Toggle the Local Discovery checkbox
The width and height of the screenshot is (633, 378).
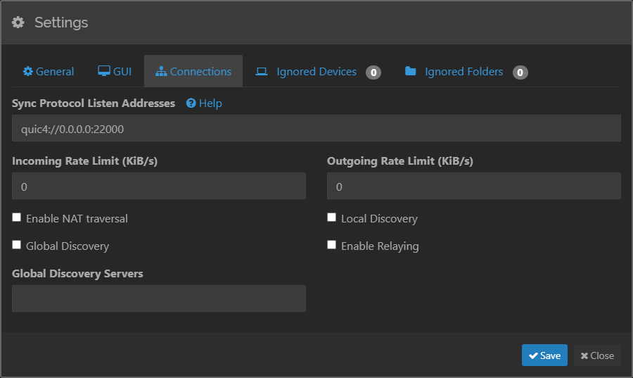pyautogui.click(x=332, y=218)
